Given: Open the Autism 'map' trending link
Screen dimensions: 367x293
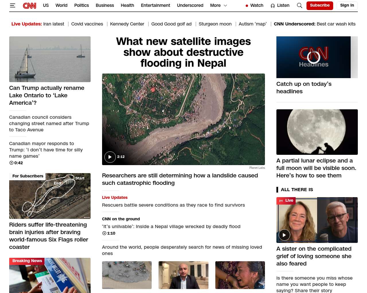Looking at the screenshot, I should pyautogui.click(x=253, y=24).
